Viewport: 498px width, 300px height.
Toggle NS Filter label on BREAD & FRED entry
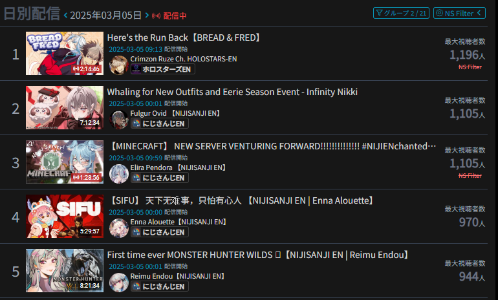[470, 67]
